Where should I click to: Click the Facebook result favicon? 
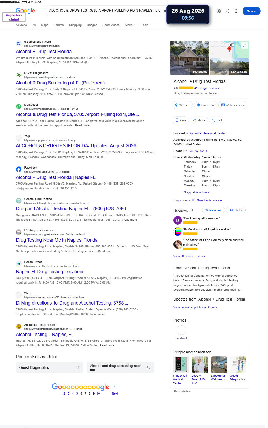[19, 169]
